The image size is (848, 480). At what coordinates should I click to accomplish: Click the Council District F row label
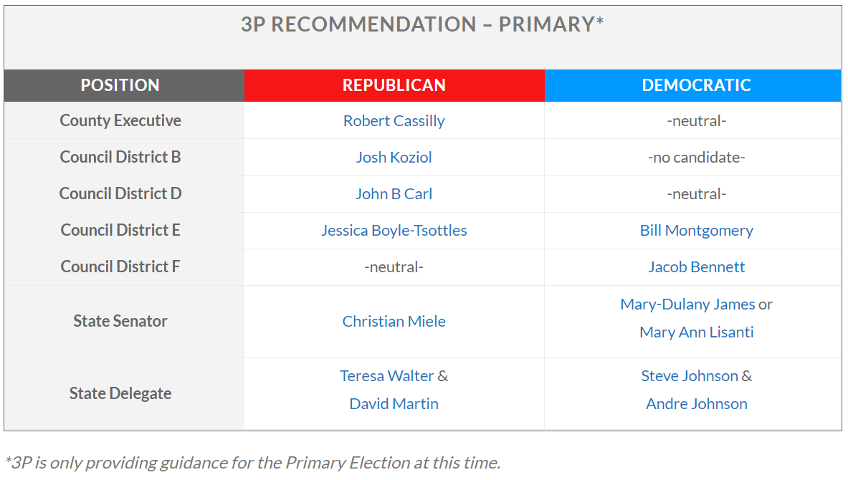coord(120,267)
